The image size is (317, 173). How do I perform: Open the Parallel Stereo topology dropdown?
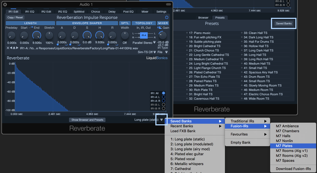click(x=155, y=42)
